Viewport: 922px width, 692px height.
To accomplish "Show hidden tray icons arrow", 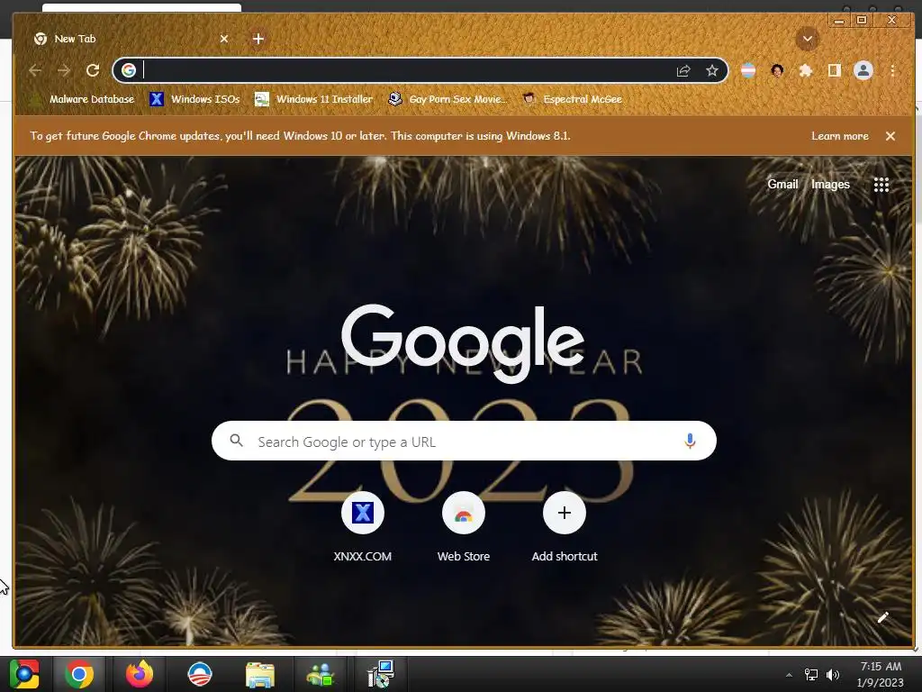I will click(x=789, y=674).
